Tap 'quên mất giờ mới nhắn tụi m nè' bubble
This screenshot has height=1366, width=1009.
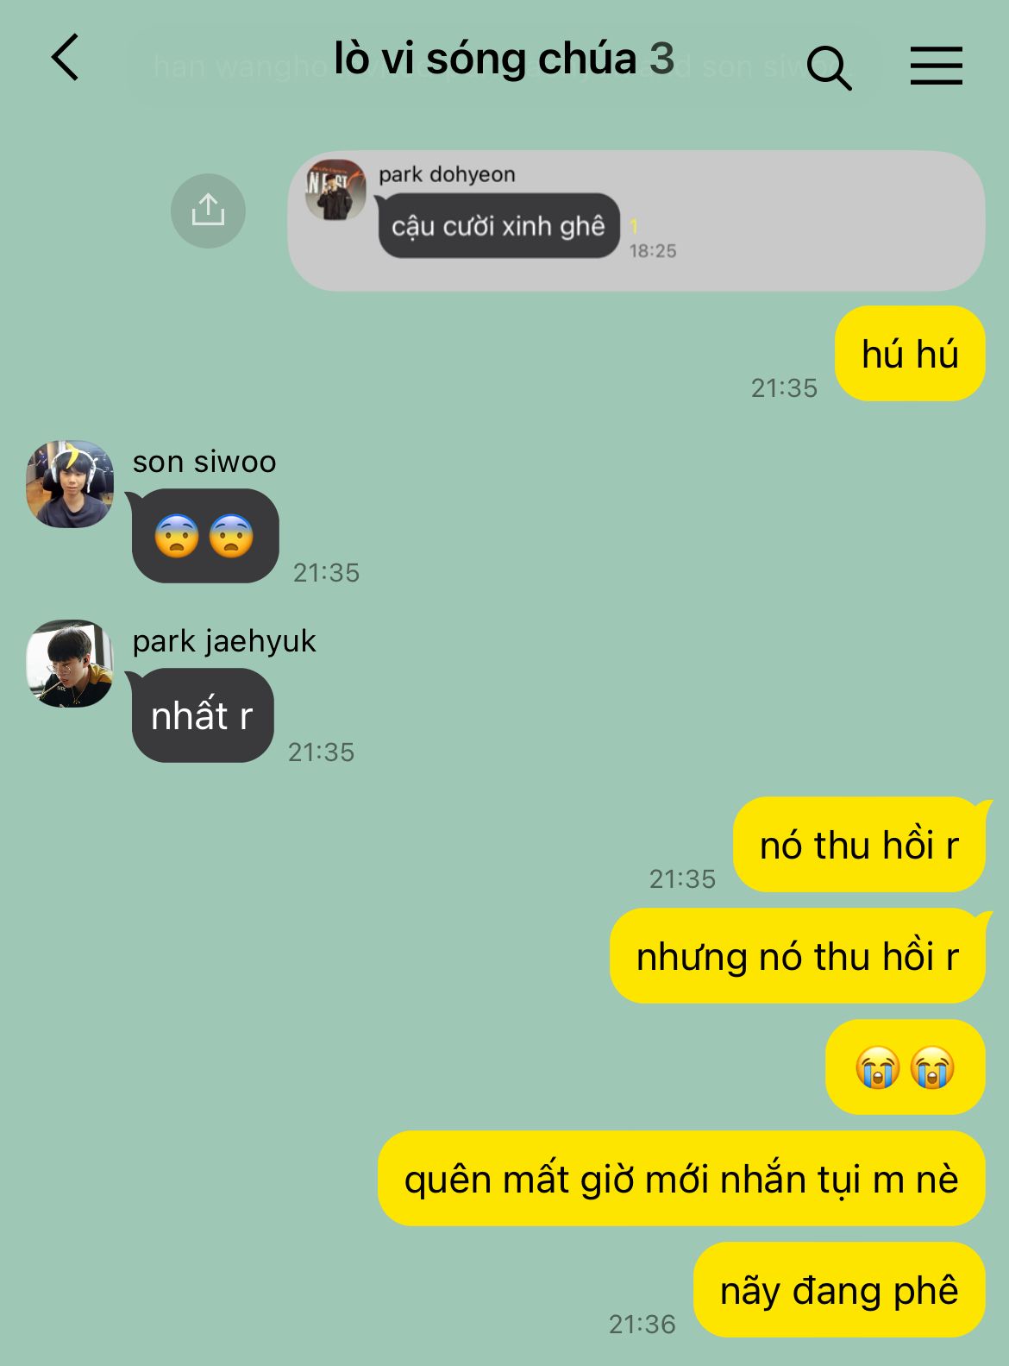click(x=681, y=1179)
